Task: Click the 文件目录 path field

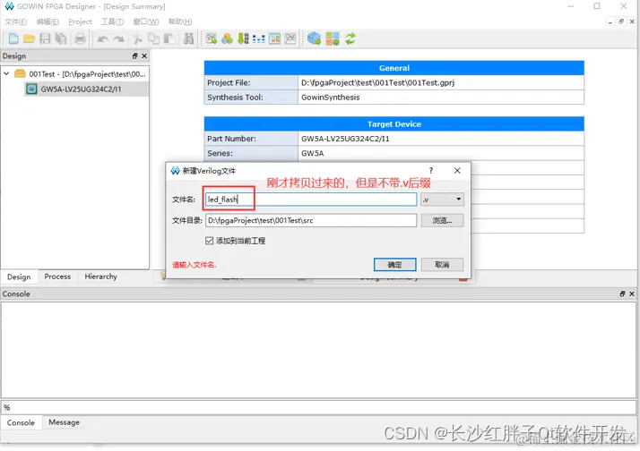Action: (311, 220)
